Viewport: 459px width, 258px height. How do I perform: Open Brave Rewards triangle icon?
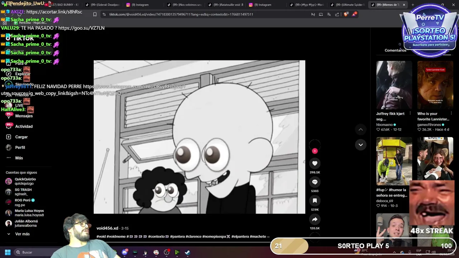pos(354,14)
